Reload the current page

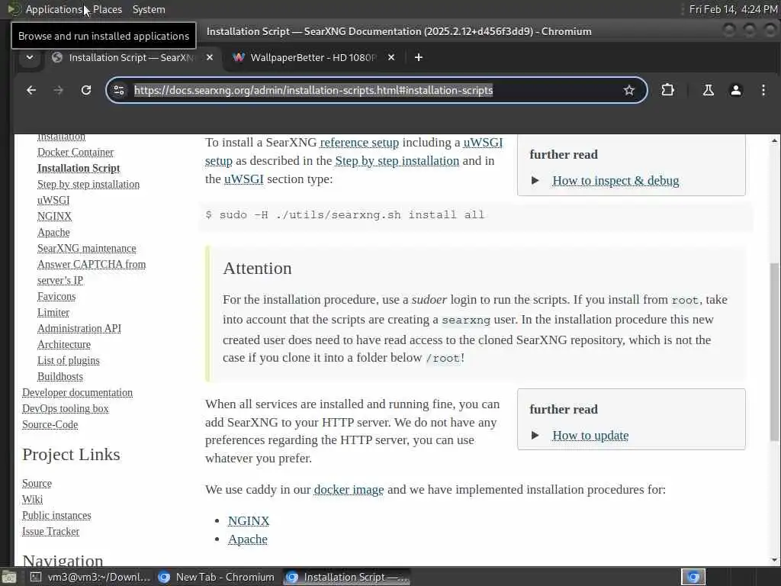point(86,90)
